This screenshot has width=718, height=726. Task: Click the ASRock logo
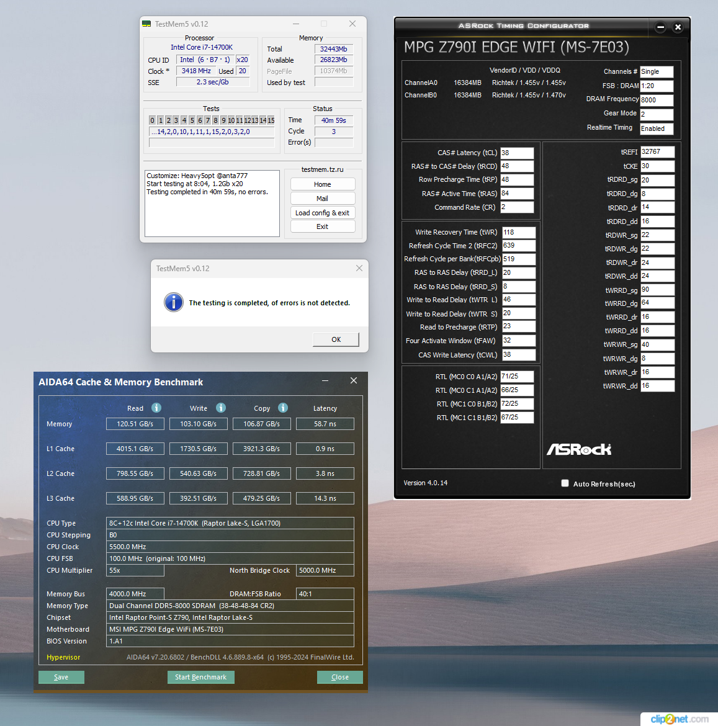coord(578,449)
